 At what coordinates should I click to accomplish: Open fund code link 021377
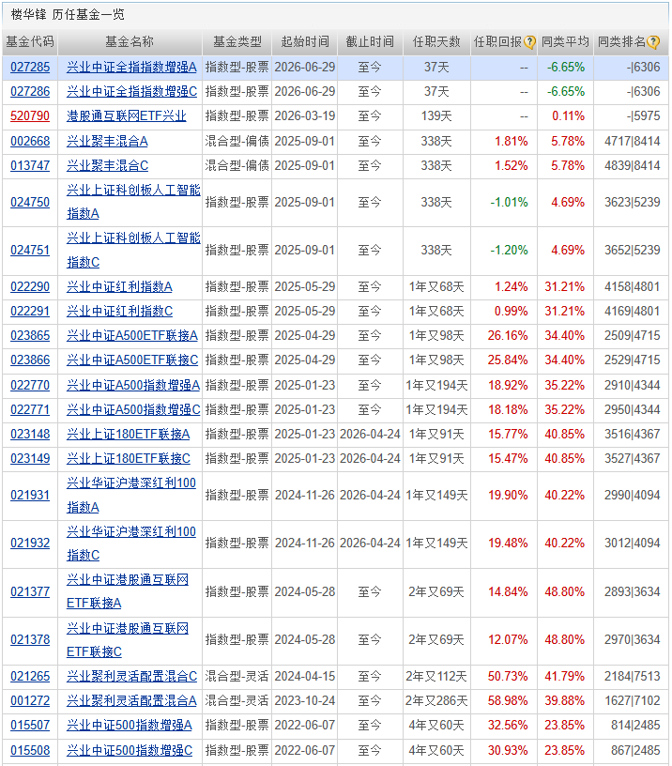pos(30,592)
